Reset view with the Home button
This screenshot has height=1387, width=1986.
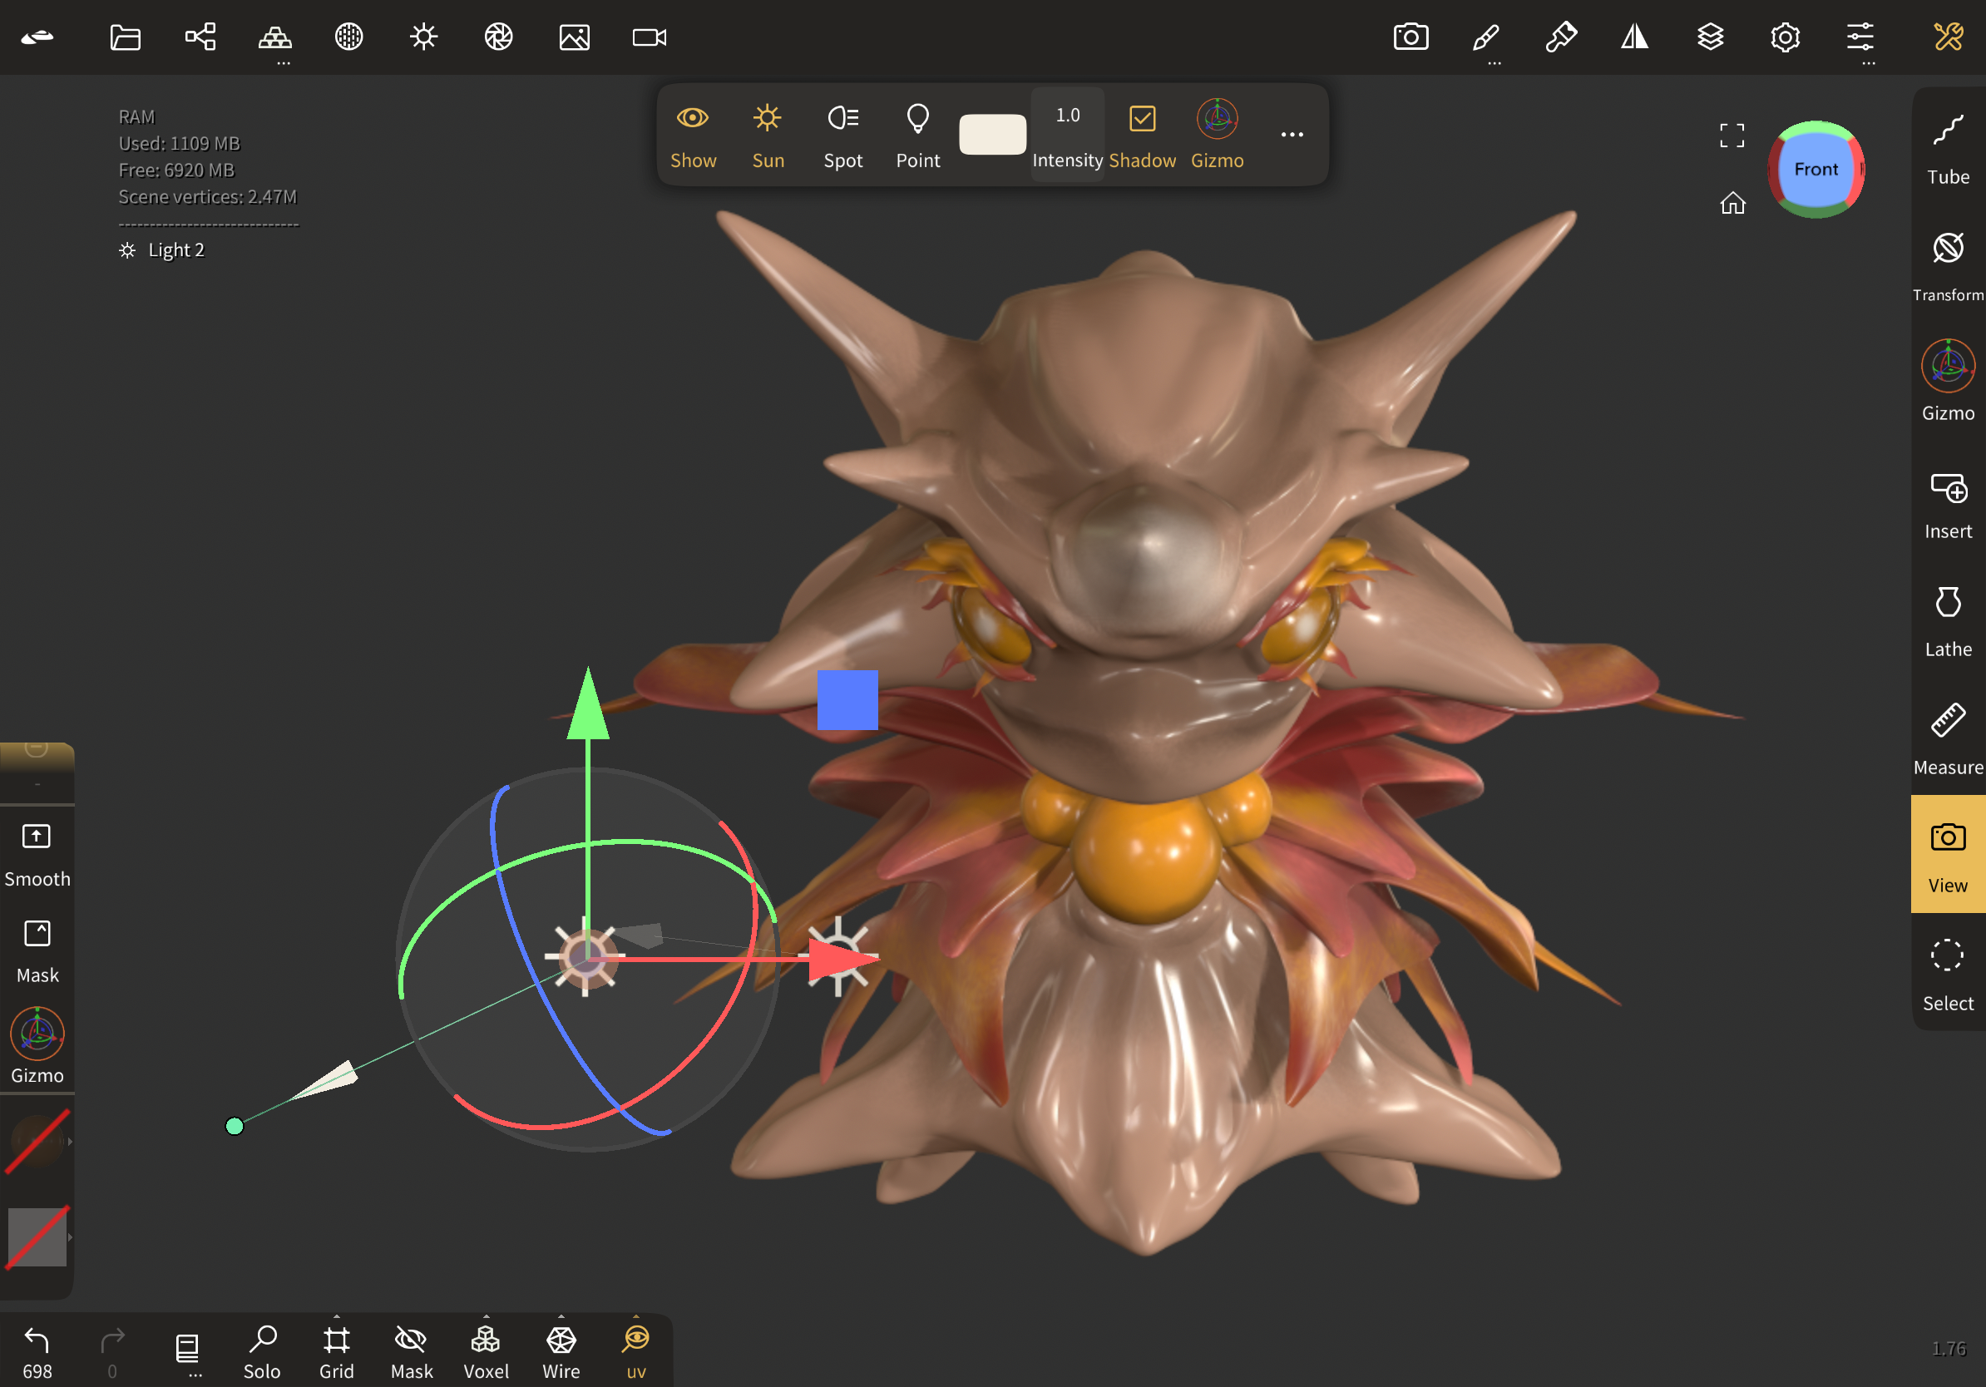pyautogui.click(x=1732, y=202)
